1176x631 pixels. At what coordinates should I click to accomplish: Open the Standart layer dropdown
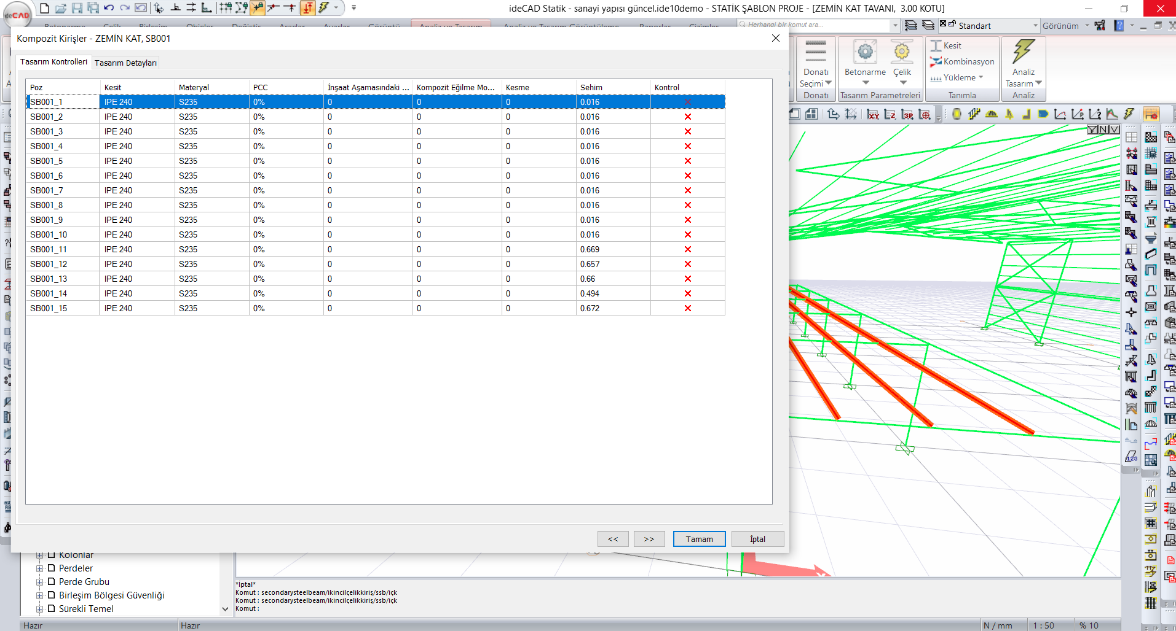[x=1035, y=26]
